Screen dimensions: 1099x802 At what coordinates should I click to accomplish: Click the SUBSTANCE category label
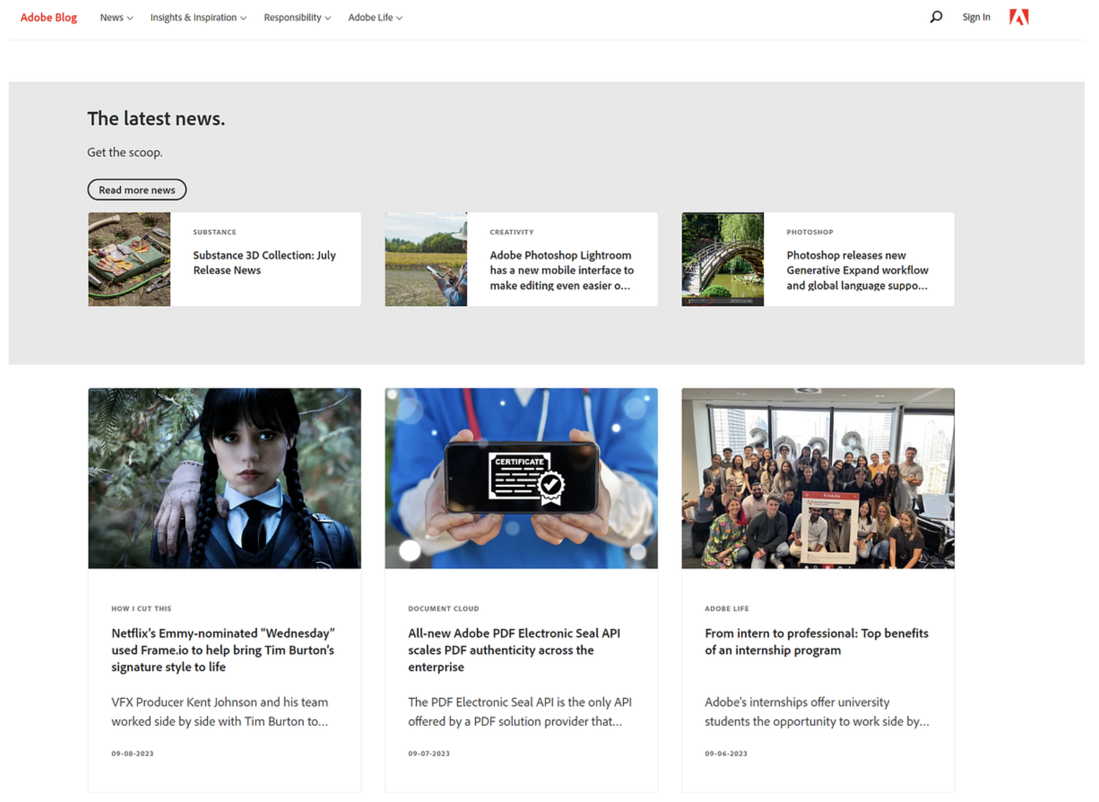coord(215,232)
